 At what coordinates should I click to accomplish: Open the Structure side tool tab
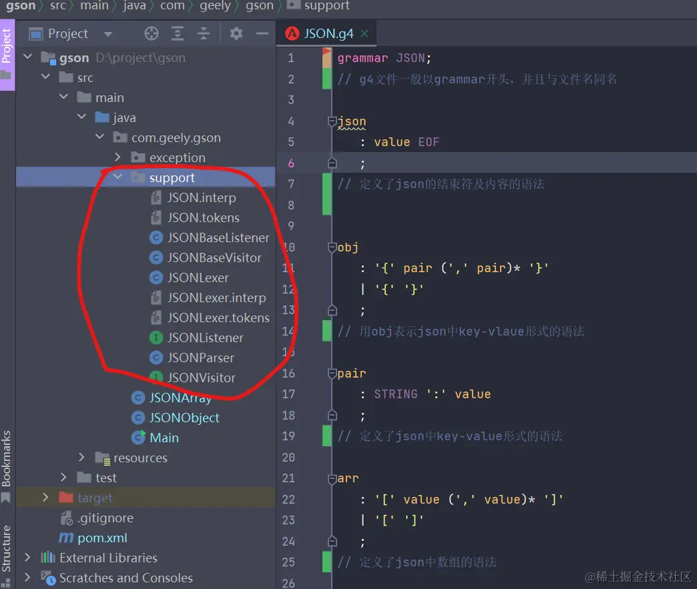pyautogui.click(x=6, y=555)
